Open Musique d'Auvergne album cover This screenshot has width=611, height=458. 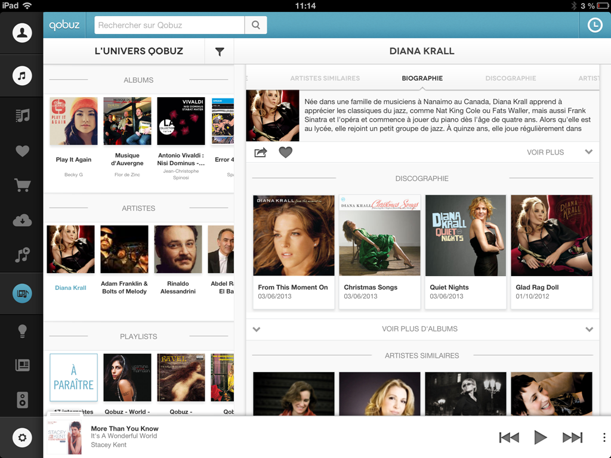point(127,121)
